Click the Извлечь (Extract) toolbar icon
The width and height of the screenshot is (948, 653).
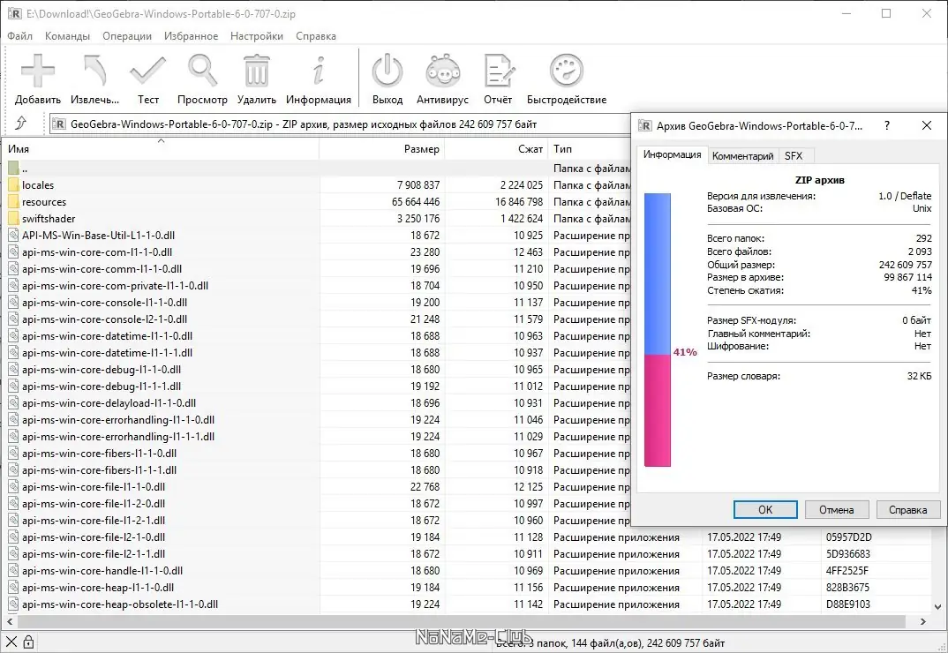point(95,71)
